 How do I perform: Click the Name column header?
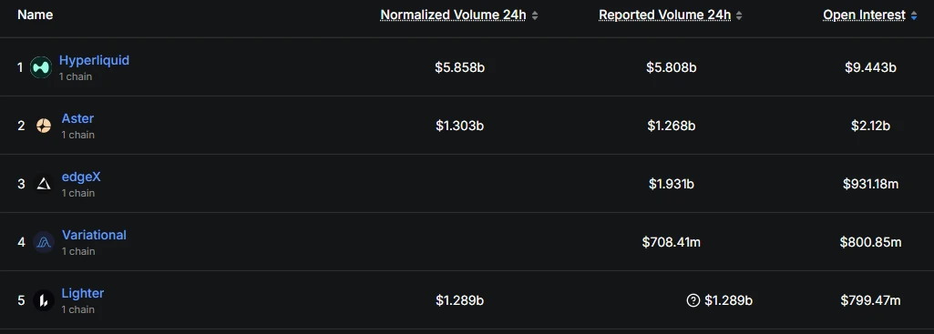pos(36,15)
